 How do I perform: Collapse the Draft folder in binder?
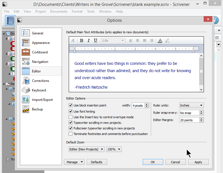click(4, 34)
